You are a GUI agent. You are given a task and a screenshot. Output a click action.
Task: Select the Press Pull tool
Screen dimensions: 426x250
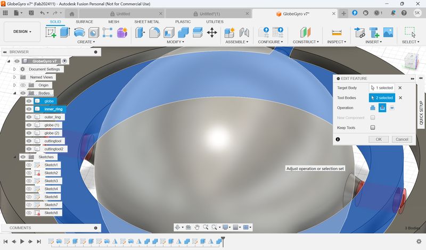tap(140, 32)
